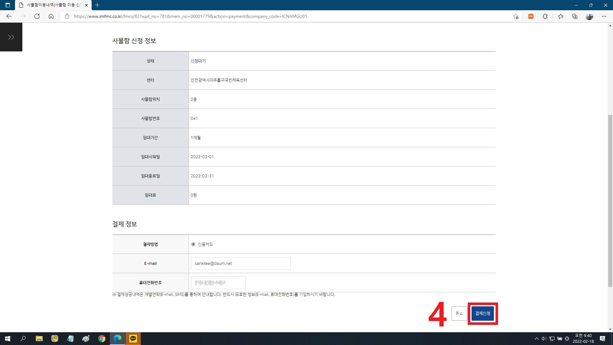Open KakaoTalk from the taskbar
Screen dimensions: 613x345
(133, 338)
